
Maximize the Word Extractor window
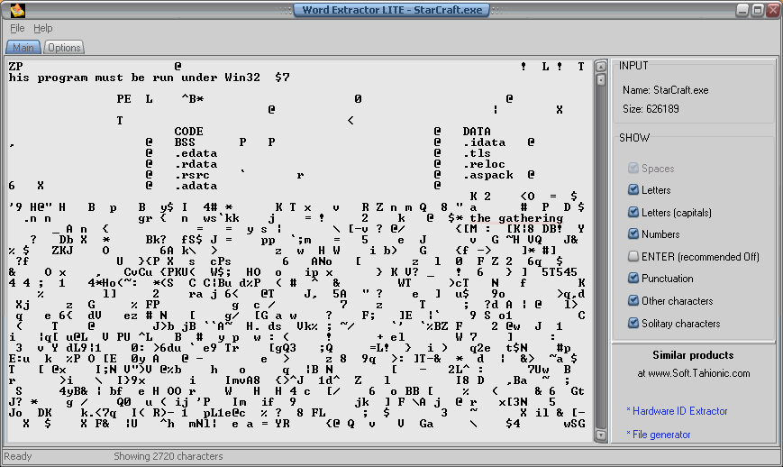758,10
